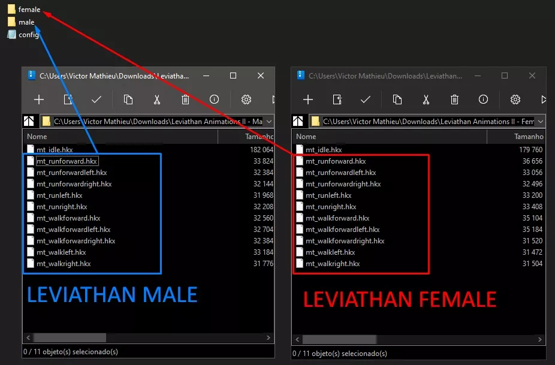Click the Delete trash icon in right window

tap(454, 99)
